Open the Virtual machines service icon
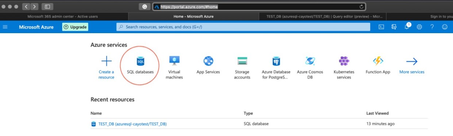The height and width of the screenshot is (136, 453). [174, 61]
